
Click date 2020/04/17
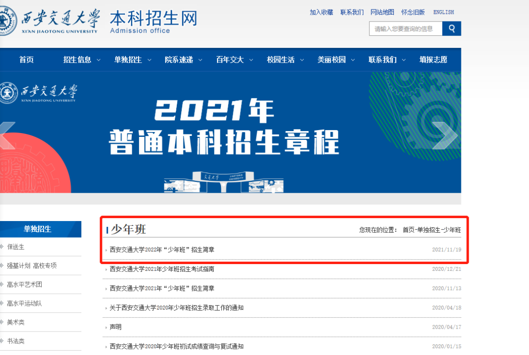pos(447,327)
